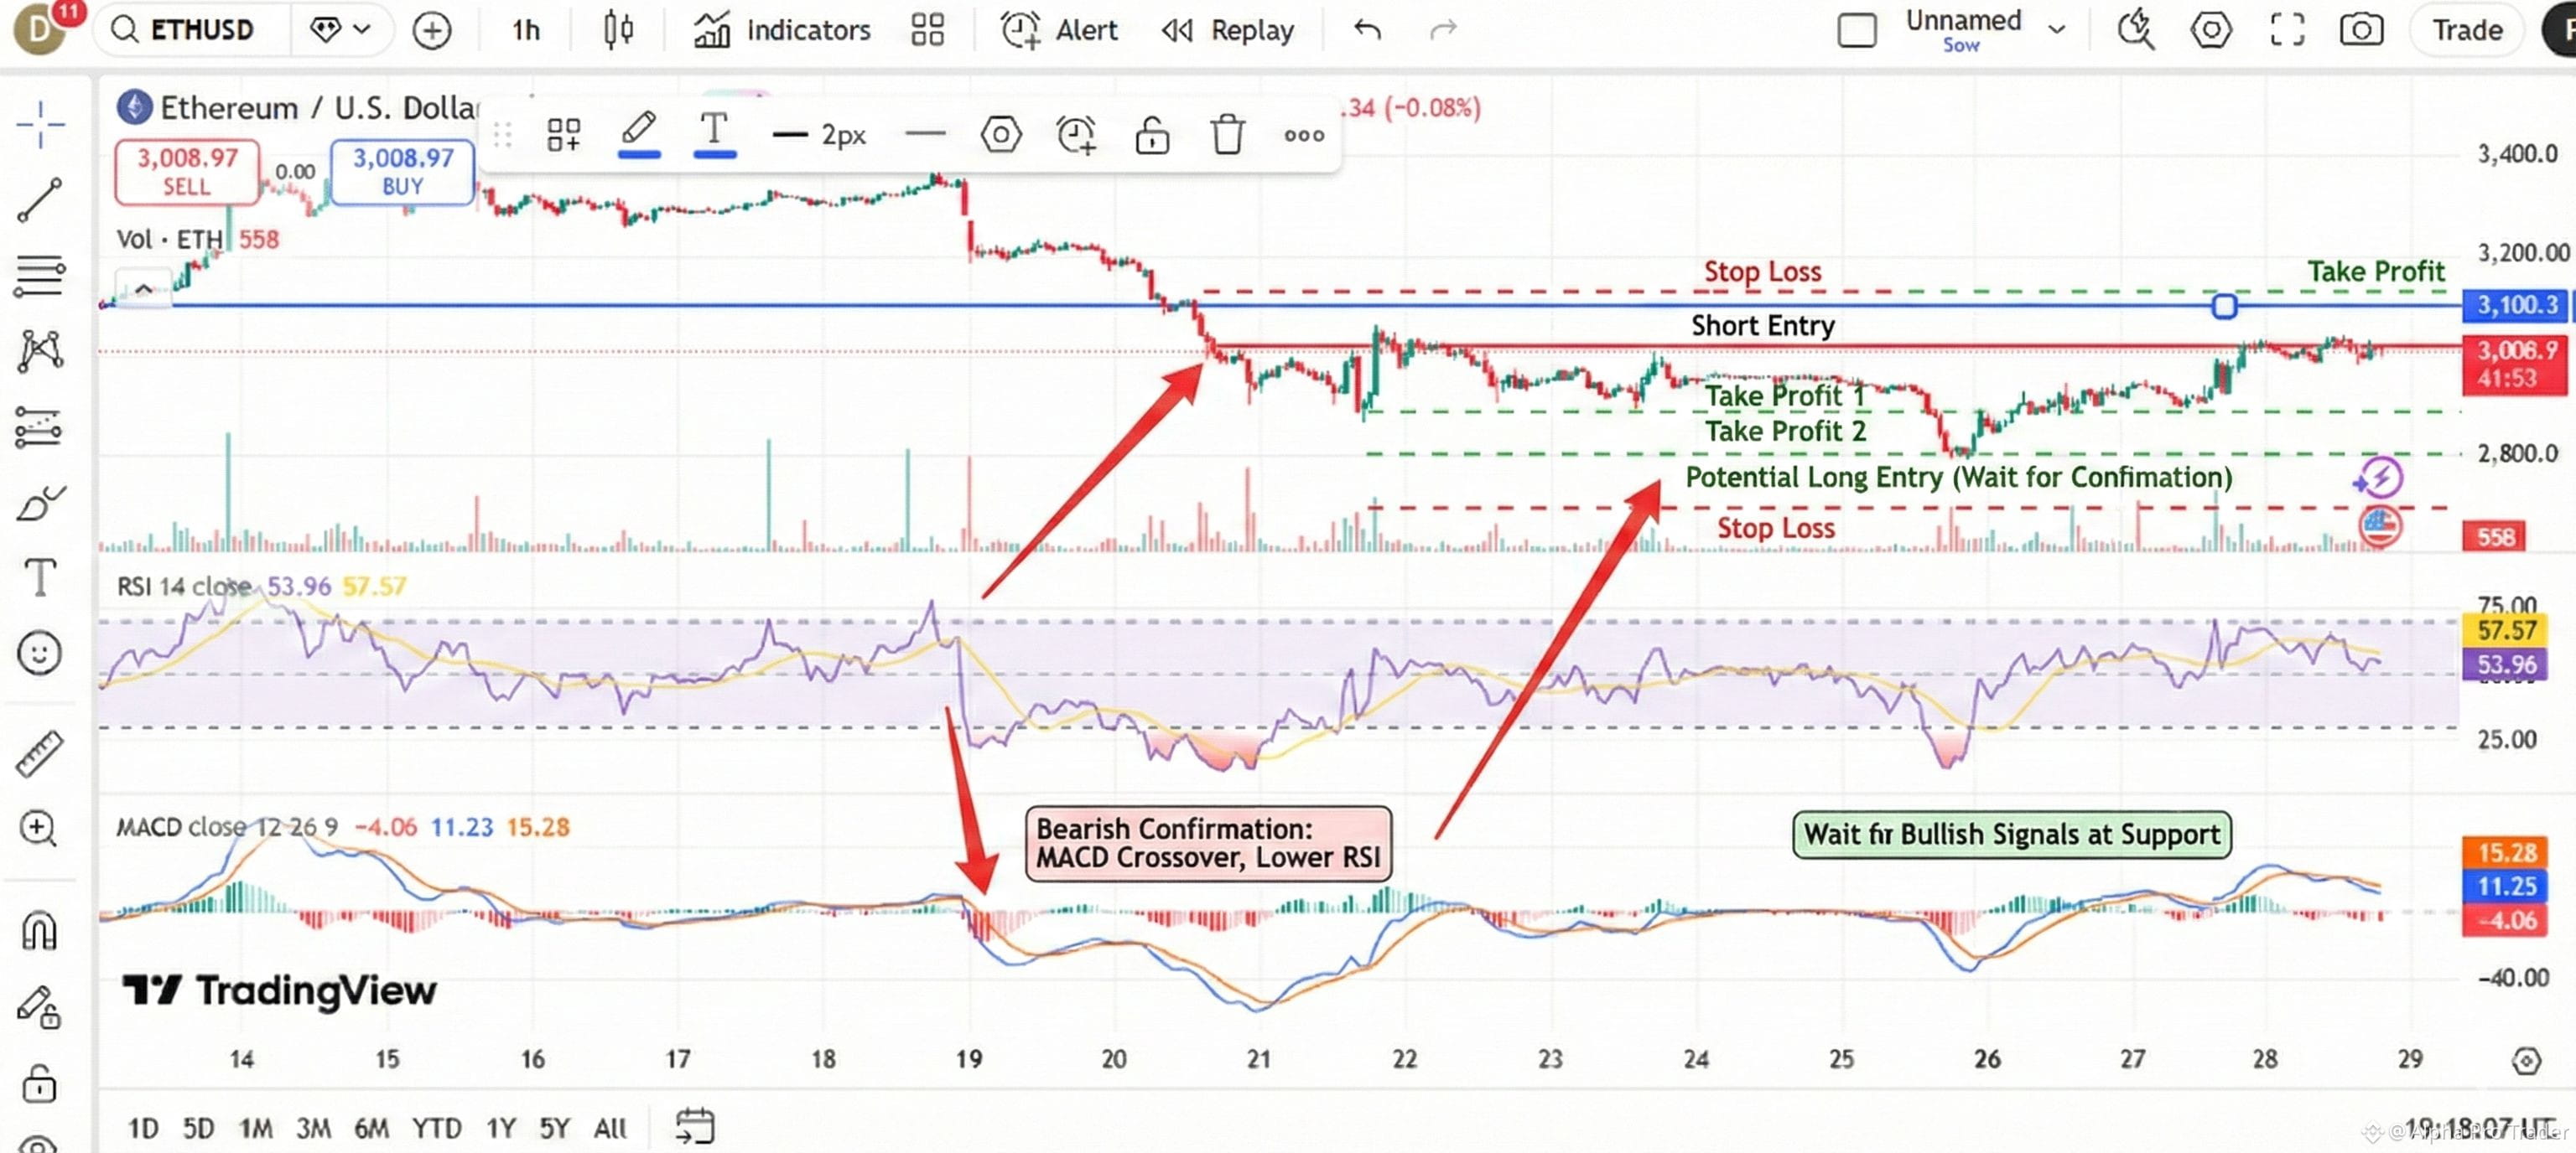Enter fullscreen mode

[x=2286, y=30]
